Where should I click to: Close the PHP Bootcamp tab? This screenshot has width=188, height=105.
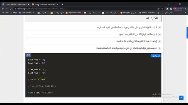(28, 4)
